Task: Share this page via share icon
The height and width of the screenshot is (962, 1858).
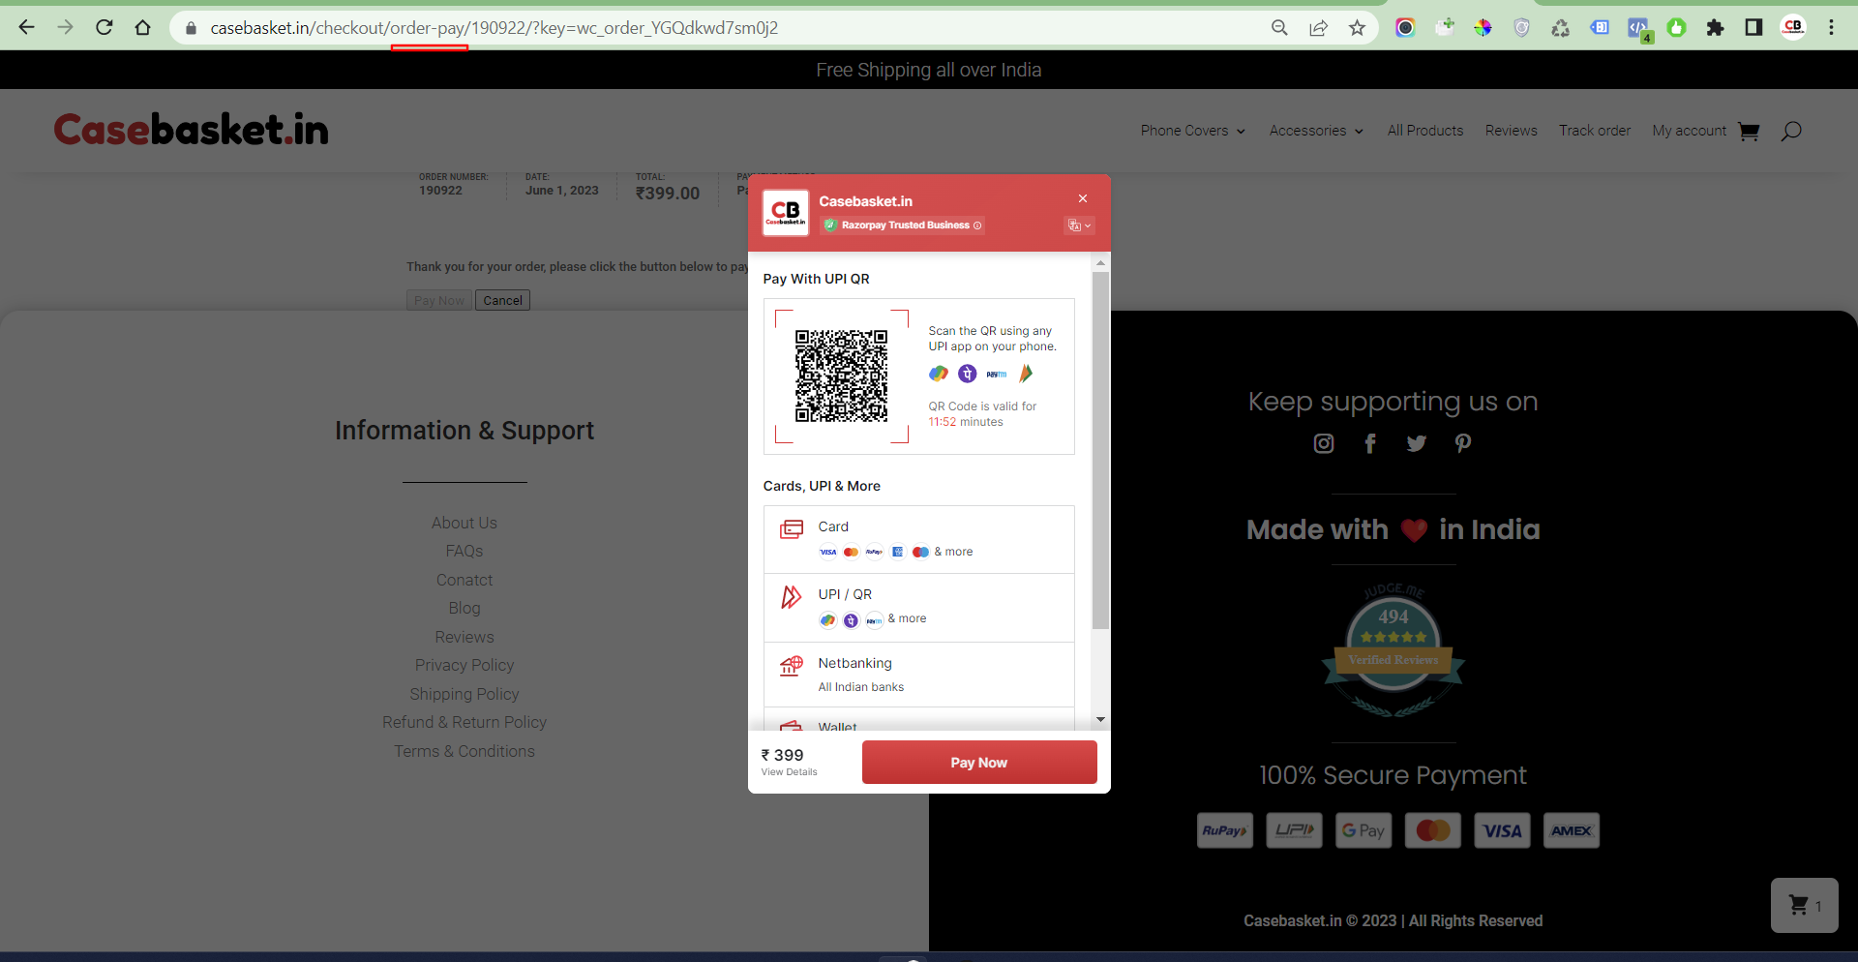Action: [x=1318, y=28]
